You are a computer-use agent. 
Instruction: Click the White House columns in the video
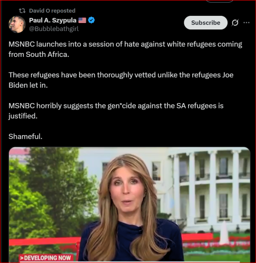tap(211, 186)
